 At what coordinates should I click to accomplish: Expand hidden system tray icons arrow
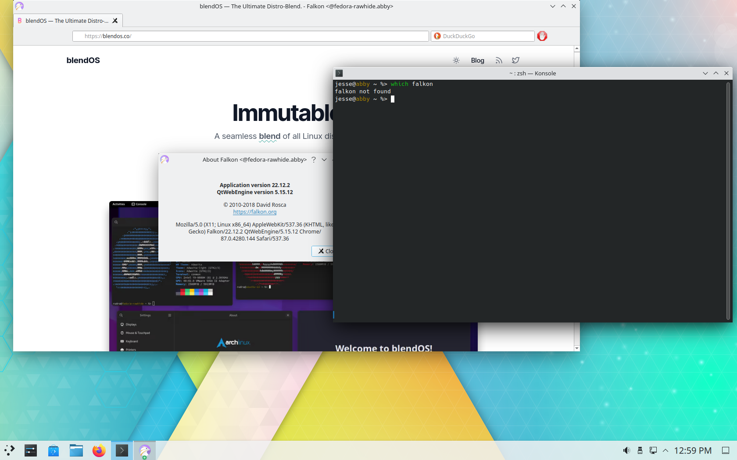665,450
